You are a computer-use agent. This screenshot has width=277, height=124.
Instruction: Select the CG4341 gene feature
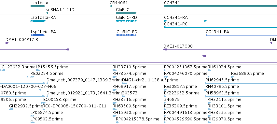pos(220,6)
